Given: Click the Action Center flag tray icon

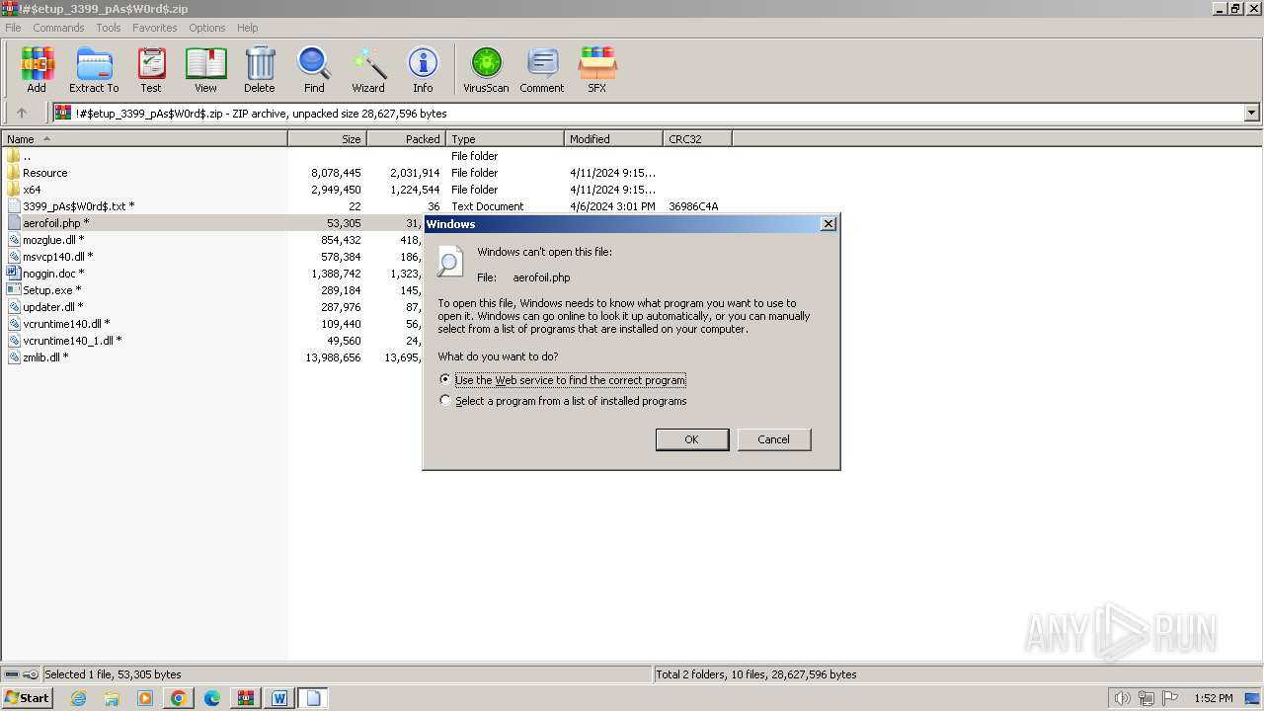Looking at the screenshot, I should click(x=1169, y=698).
